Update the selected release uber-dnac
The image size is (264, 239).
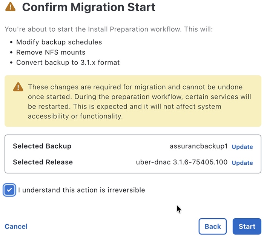point(242,163)
